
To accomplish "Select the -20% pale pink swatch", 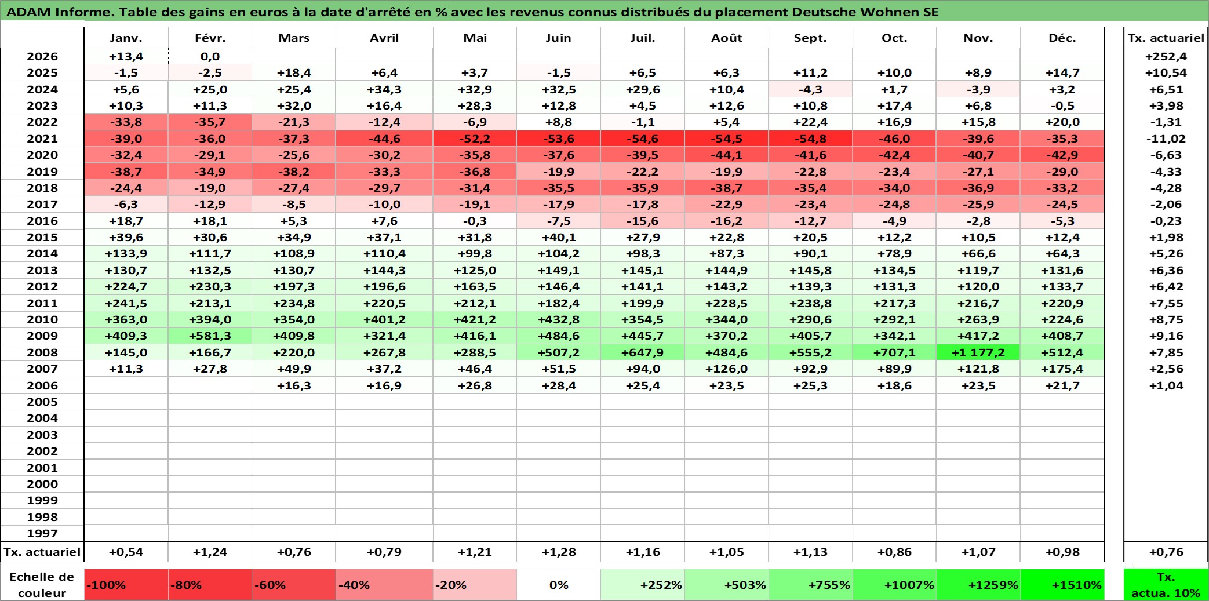I will (x=475, y=584).
